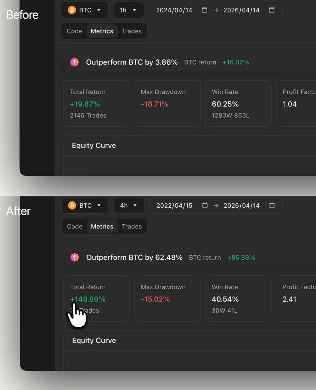Viewport: 316px width, 390px height.
Task: Click Equity Curve header in Before panel
Action: point(94,145)
